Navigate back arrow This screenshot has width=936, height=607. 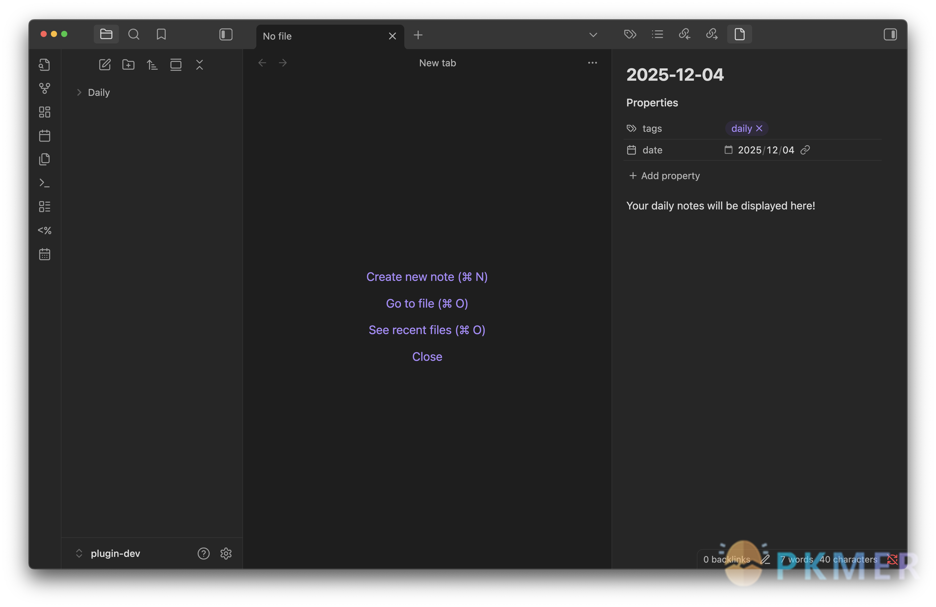coord(262,63)
